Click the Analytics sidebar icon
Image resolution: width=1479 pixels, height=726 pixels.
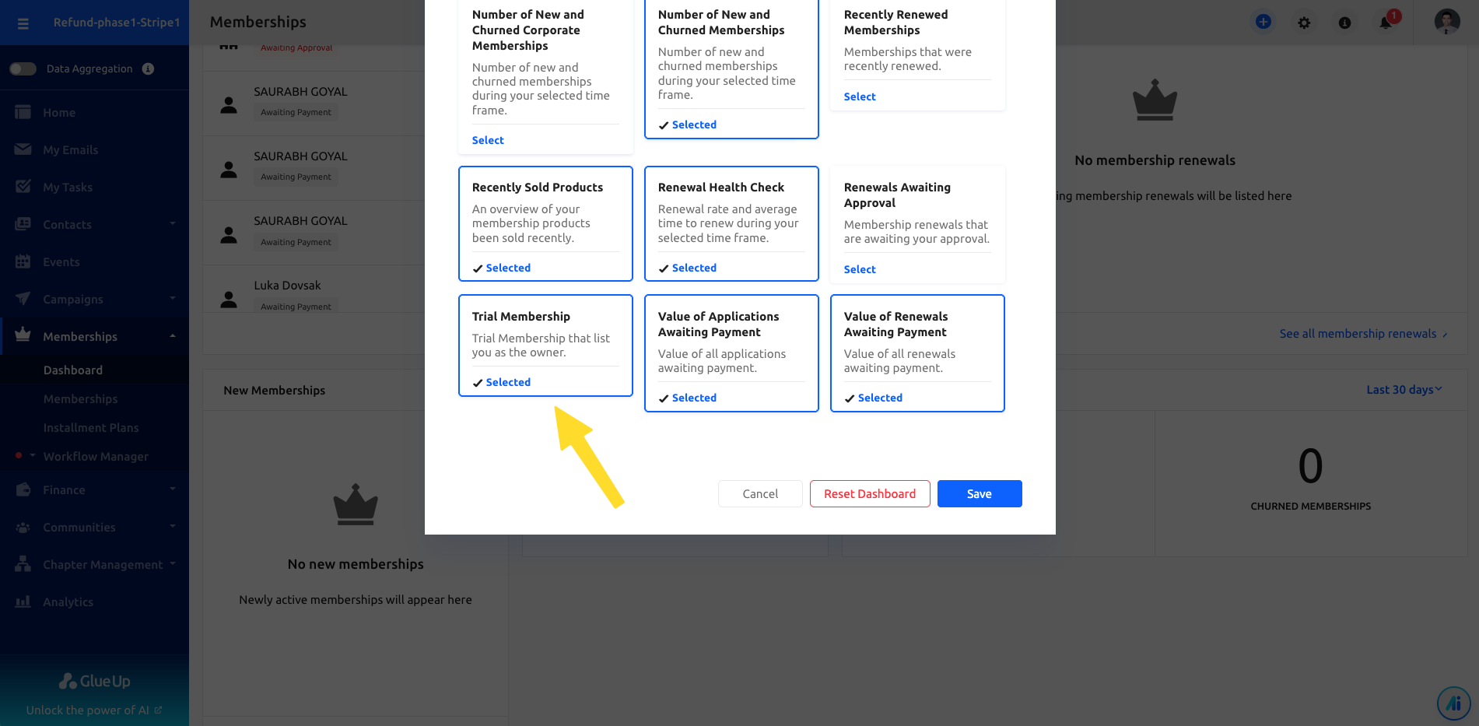[23, 601]
